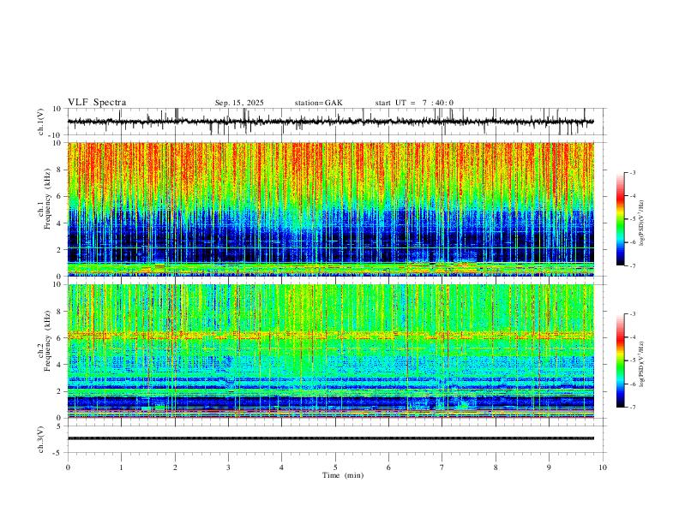The width and height of the screenshot is (679, 524).
Task: Click the ch.1 spectrogram panel
Action: 331,209
